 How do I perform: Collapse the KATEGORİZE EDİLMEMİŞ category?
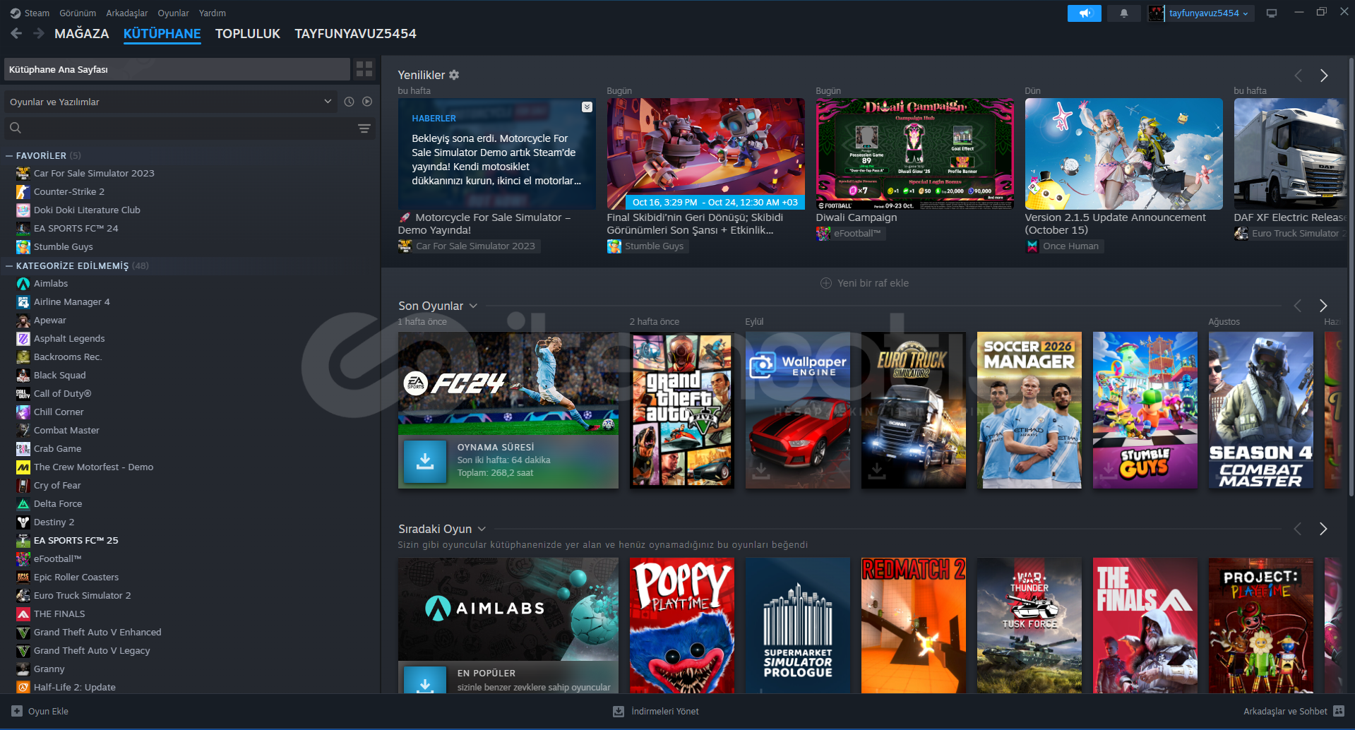[x=9, y=265]
